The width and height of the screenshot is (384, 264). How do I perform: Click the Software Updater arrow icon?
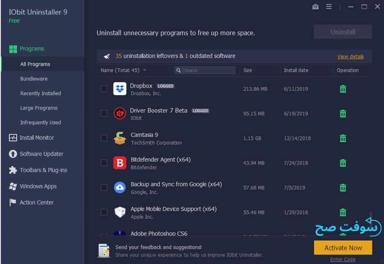point(13,154)
